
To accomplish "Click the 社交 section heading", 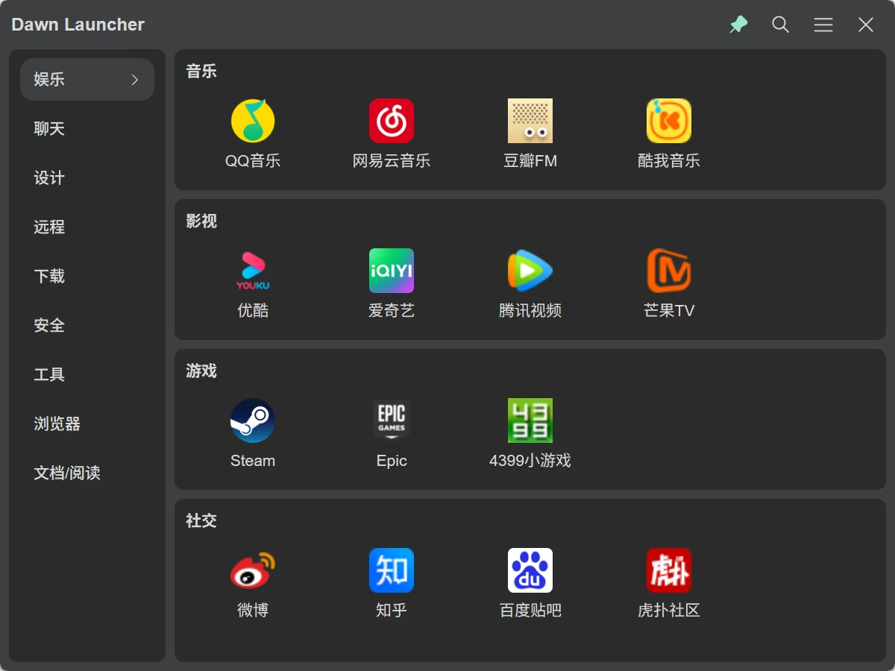I will click(x=201, y=521).
